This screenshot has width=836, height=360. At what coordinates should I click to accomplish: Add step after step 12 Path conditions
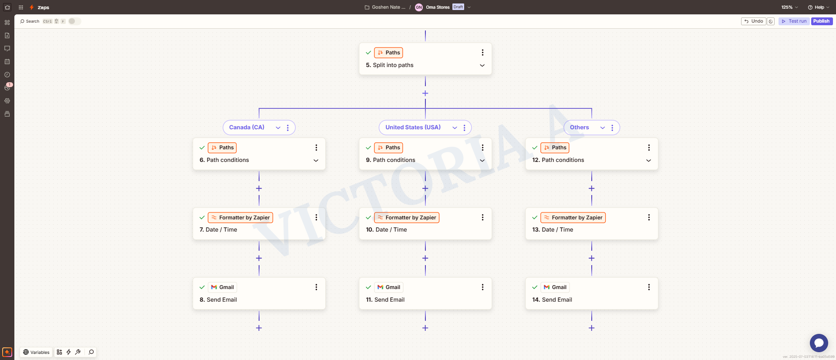592,188
